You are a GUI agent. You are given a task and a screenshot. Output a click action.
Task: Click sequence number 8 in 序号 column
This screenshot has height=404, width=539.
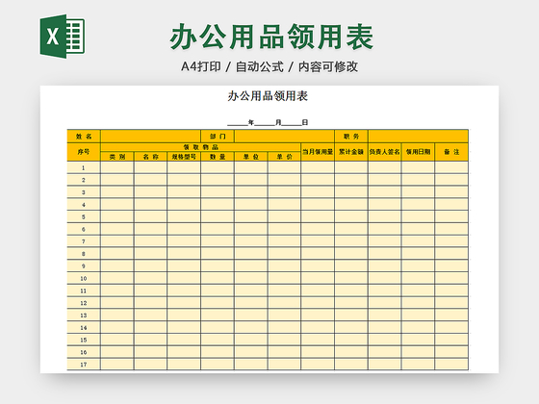pos(84,254)
